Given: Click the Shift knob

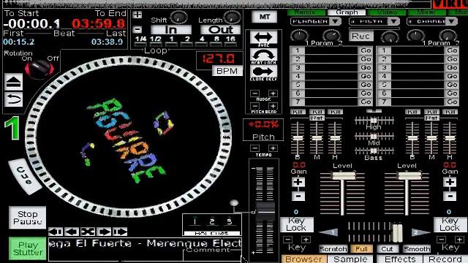Looking at the screenshot, I should [178, 18].
